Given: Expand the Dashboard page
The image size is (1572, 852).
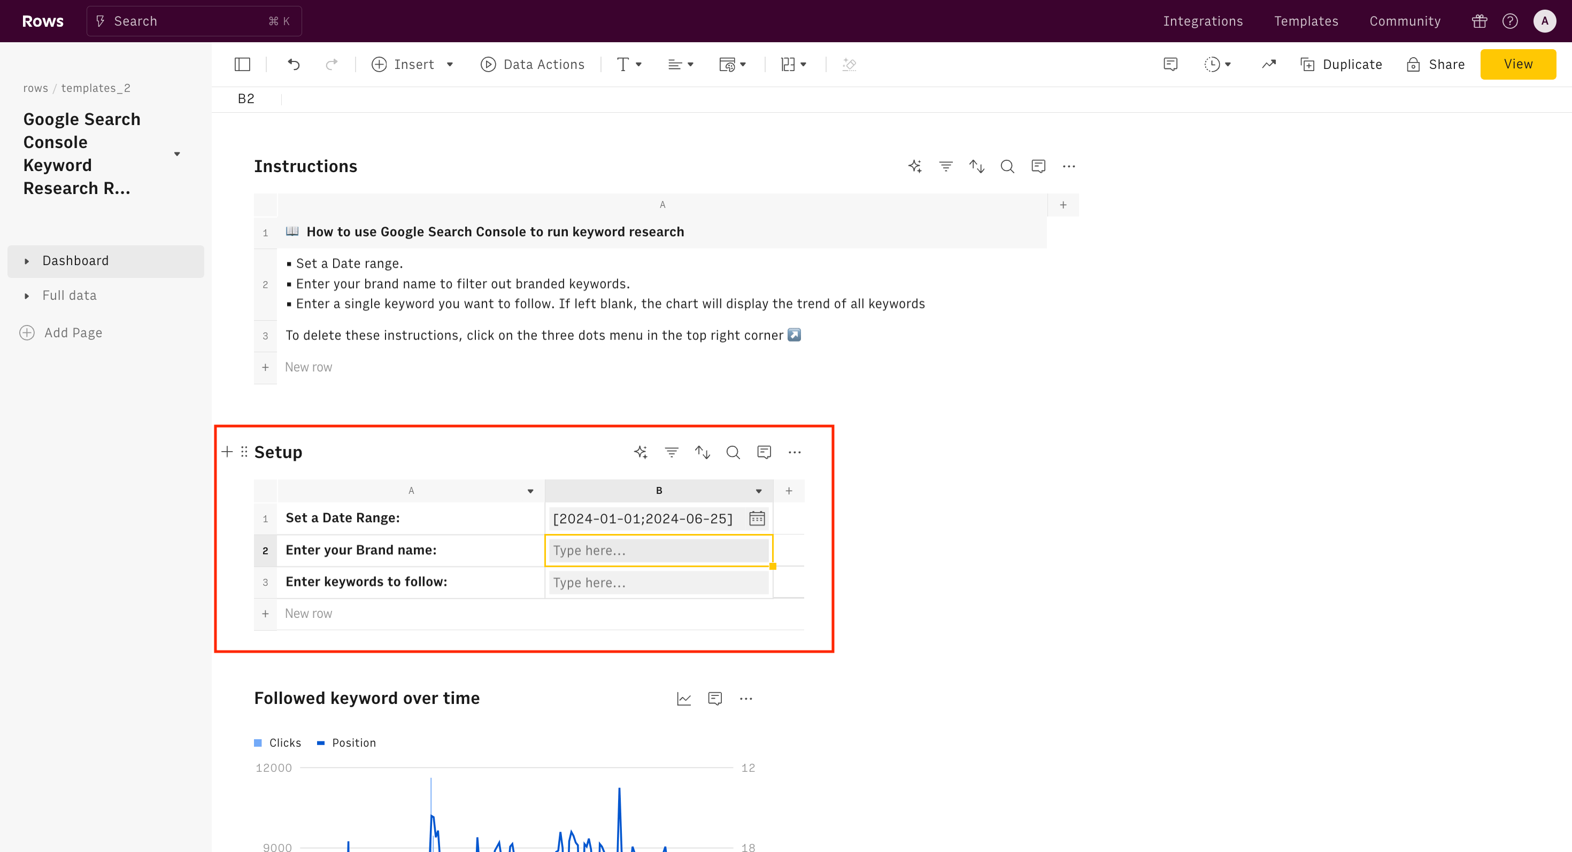Looking at the screenshot, I should 26,261.
